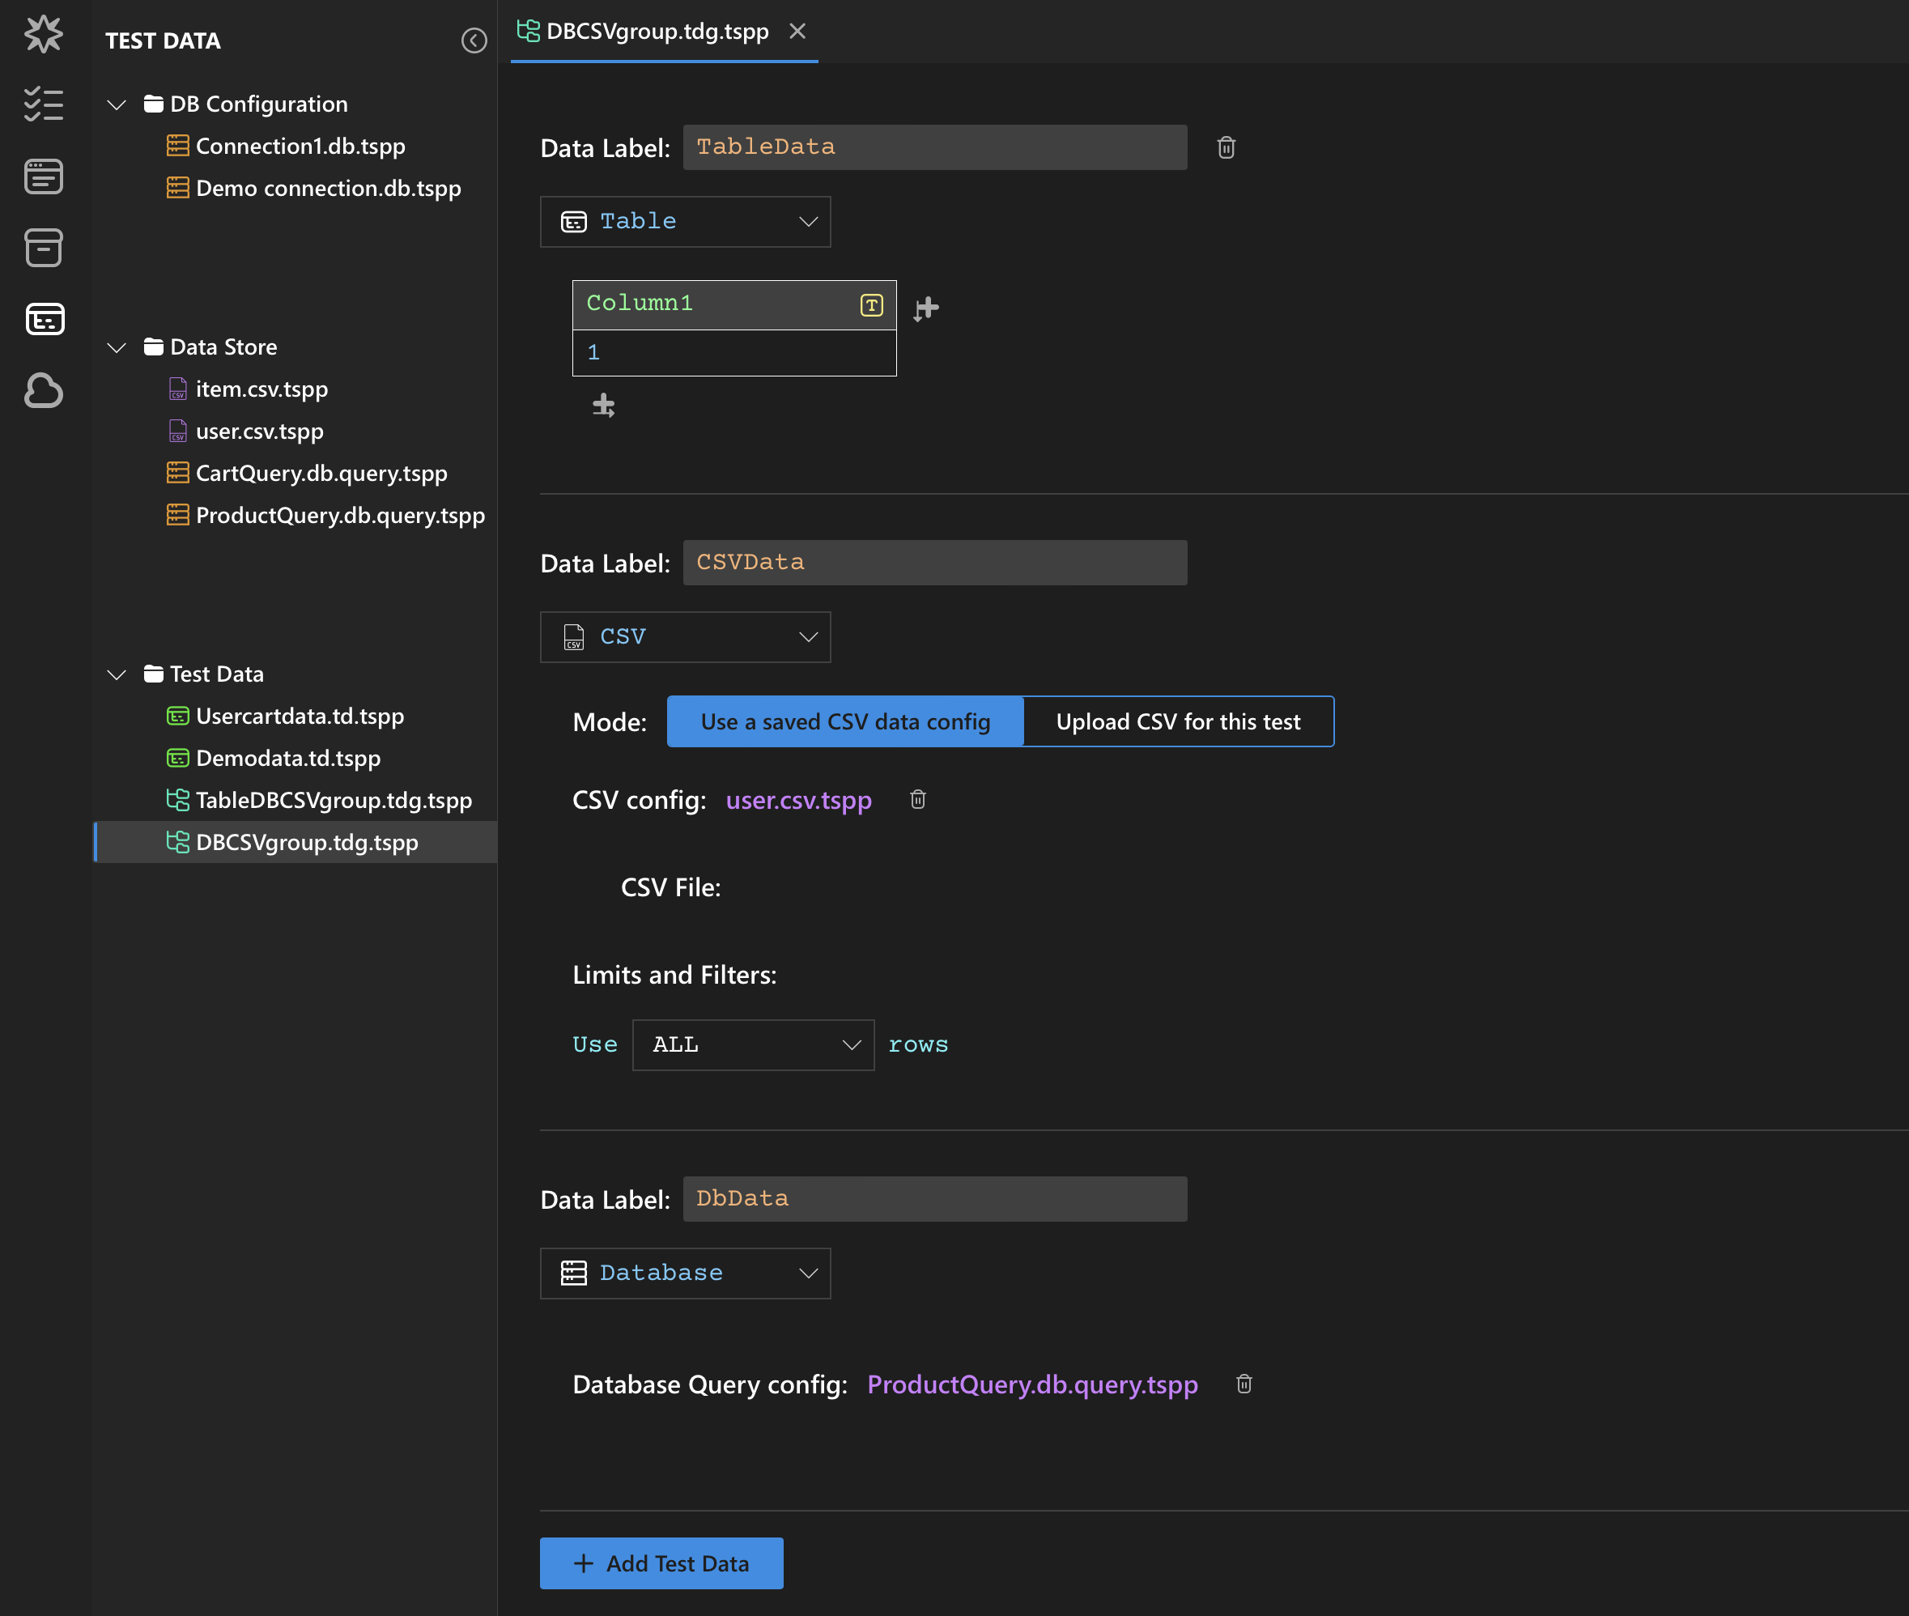Screen dimensions: 1909x1616
Task: Collapse the Test Data side panel
Action: pyautogui.click(x=474, y=40)
